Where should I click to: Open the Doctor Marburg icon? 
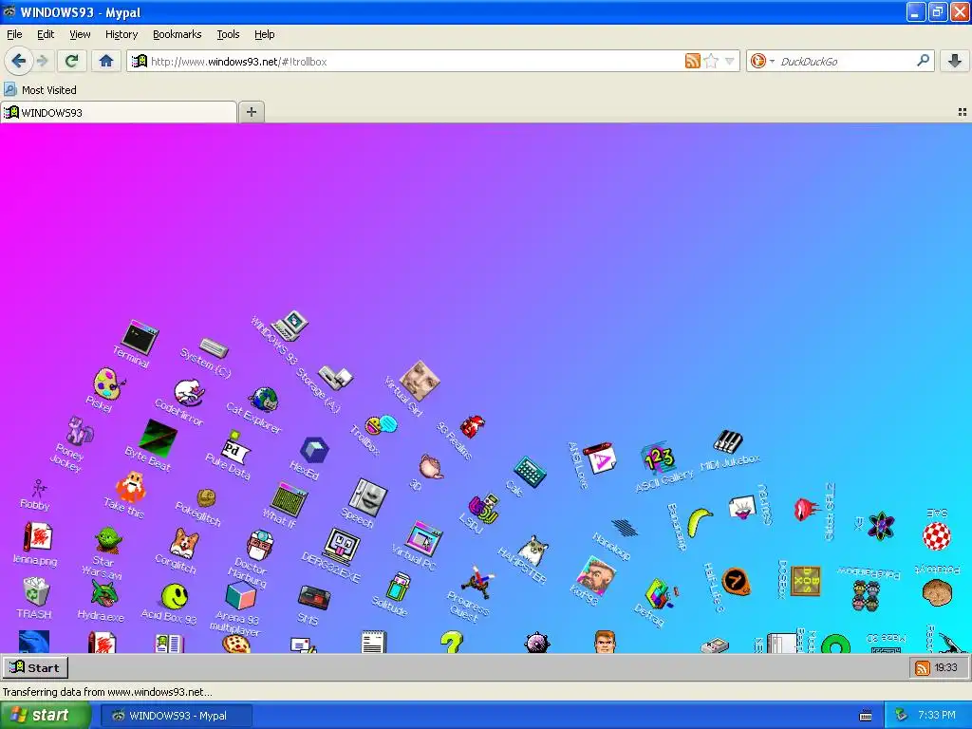[x=260, y=545]
